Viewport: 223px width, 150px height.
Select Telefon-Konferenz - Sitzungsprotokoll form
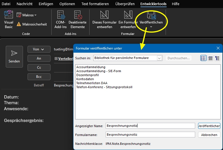(x=104, y=87)
